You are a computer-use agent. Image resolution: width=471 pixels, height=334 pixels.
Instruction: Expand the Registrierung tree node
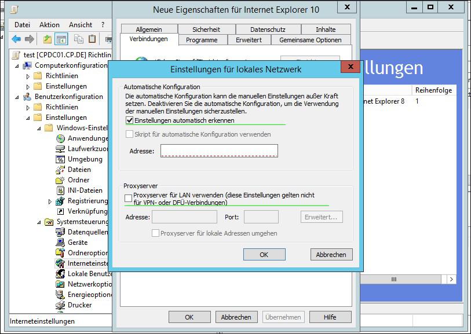click(x=50, y=201)
